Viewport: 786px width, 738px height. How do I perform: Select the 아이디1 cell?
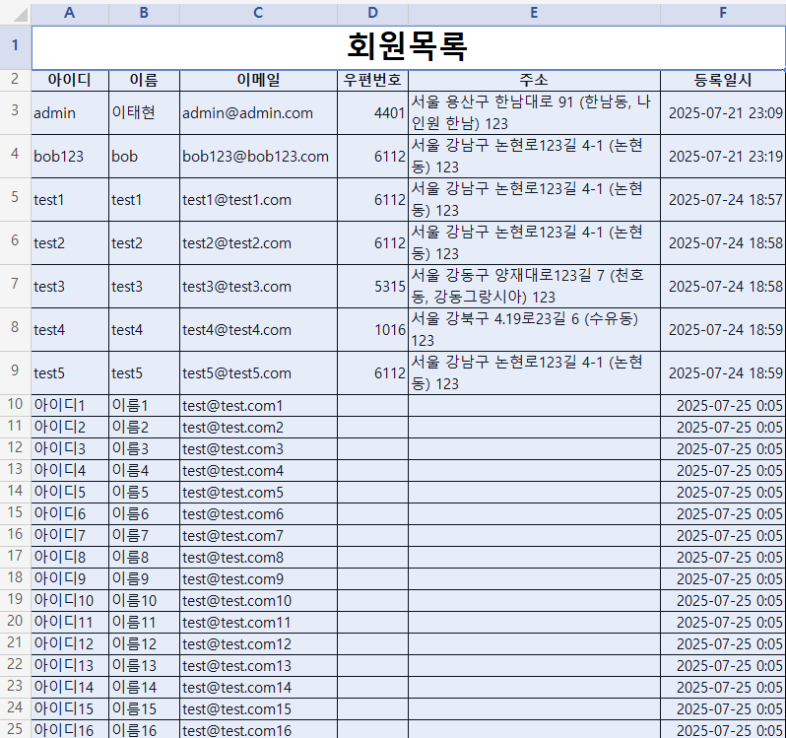click(70, 405)
